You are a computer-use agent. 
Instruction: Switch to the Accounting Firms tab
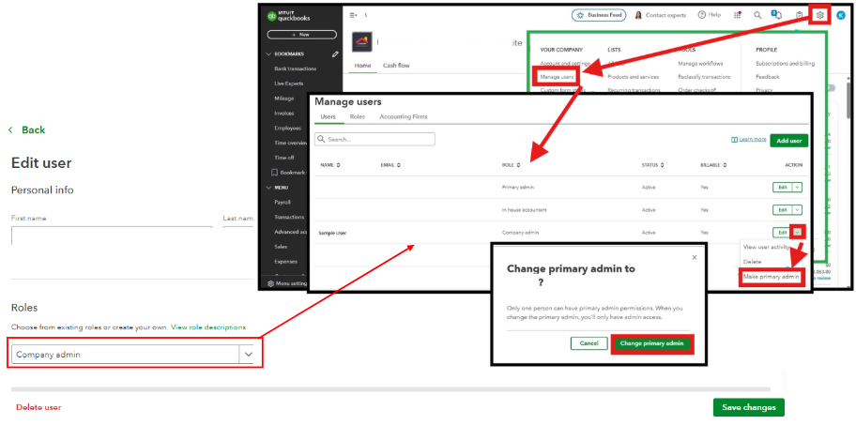(404, 116)
